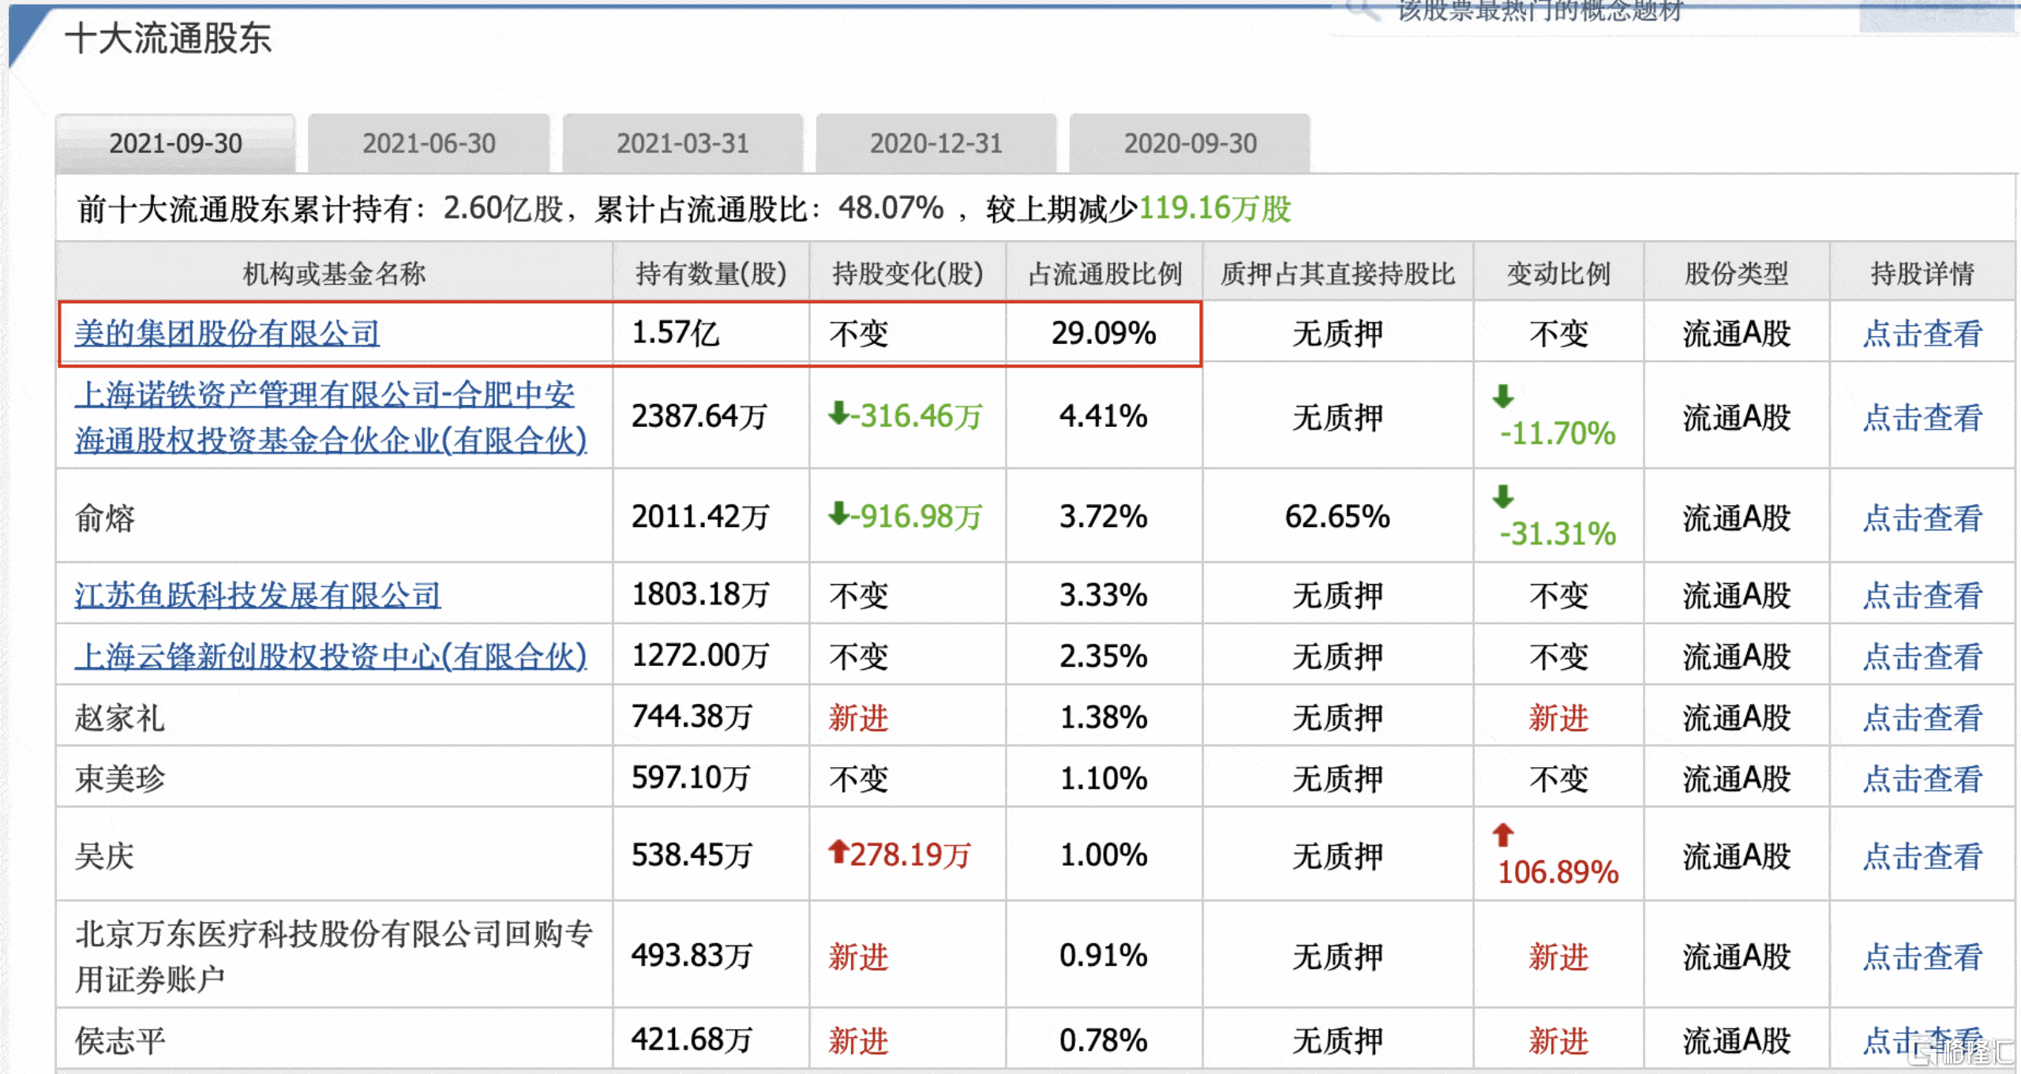This screenshot has width=2021, height=1074.
Task: Click green down arrow beside -316.46万
Action: pyautogui.click(x=838, y=413)
